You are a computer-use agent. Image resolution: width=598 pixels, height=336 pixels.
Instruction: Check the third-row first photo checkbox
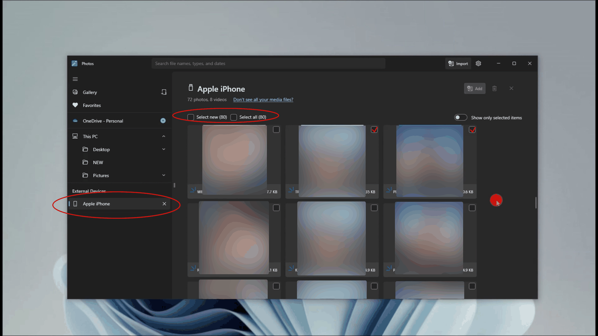[276, 286]
